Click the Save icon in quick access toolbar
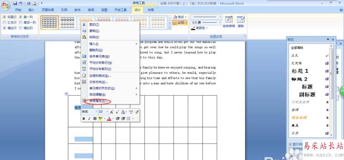The image size is (344, 160). [x=15, y=3]
